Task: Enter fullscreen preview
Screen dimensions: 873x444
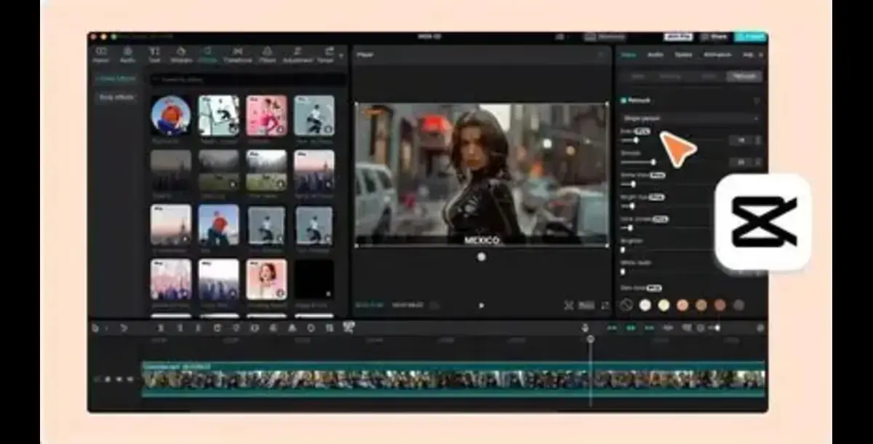Action: pyautogui.click(x=605, y=306)
